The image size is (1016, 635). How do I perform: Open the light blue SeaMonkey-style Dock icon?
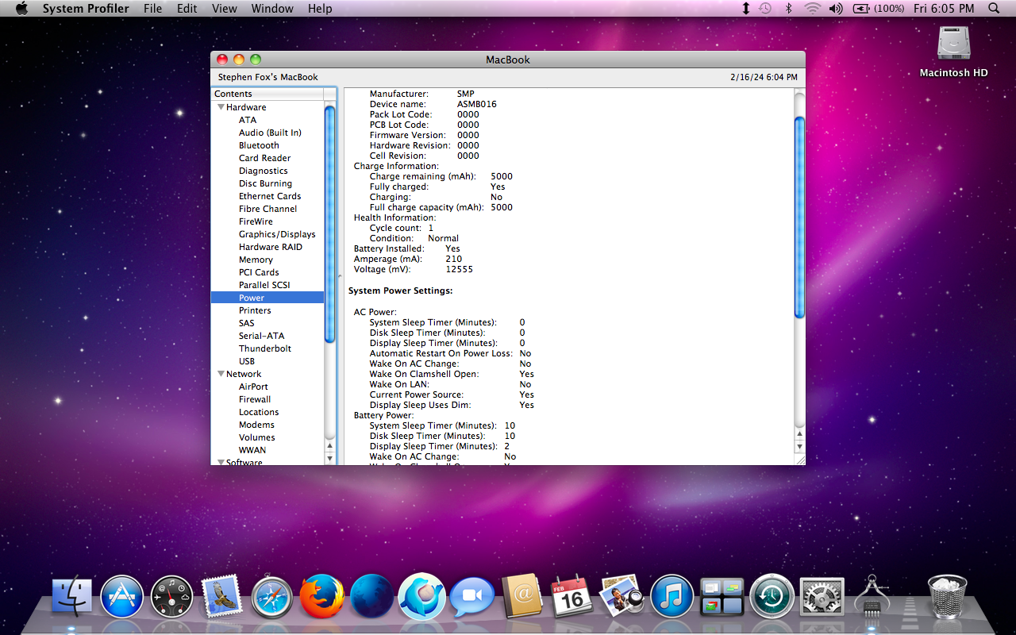[x=421, y=597]
